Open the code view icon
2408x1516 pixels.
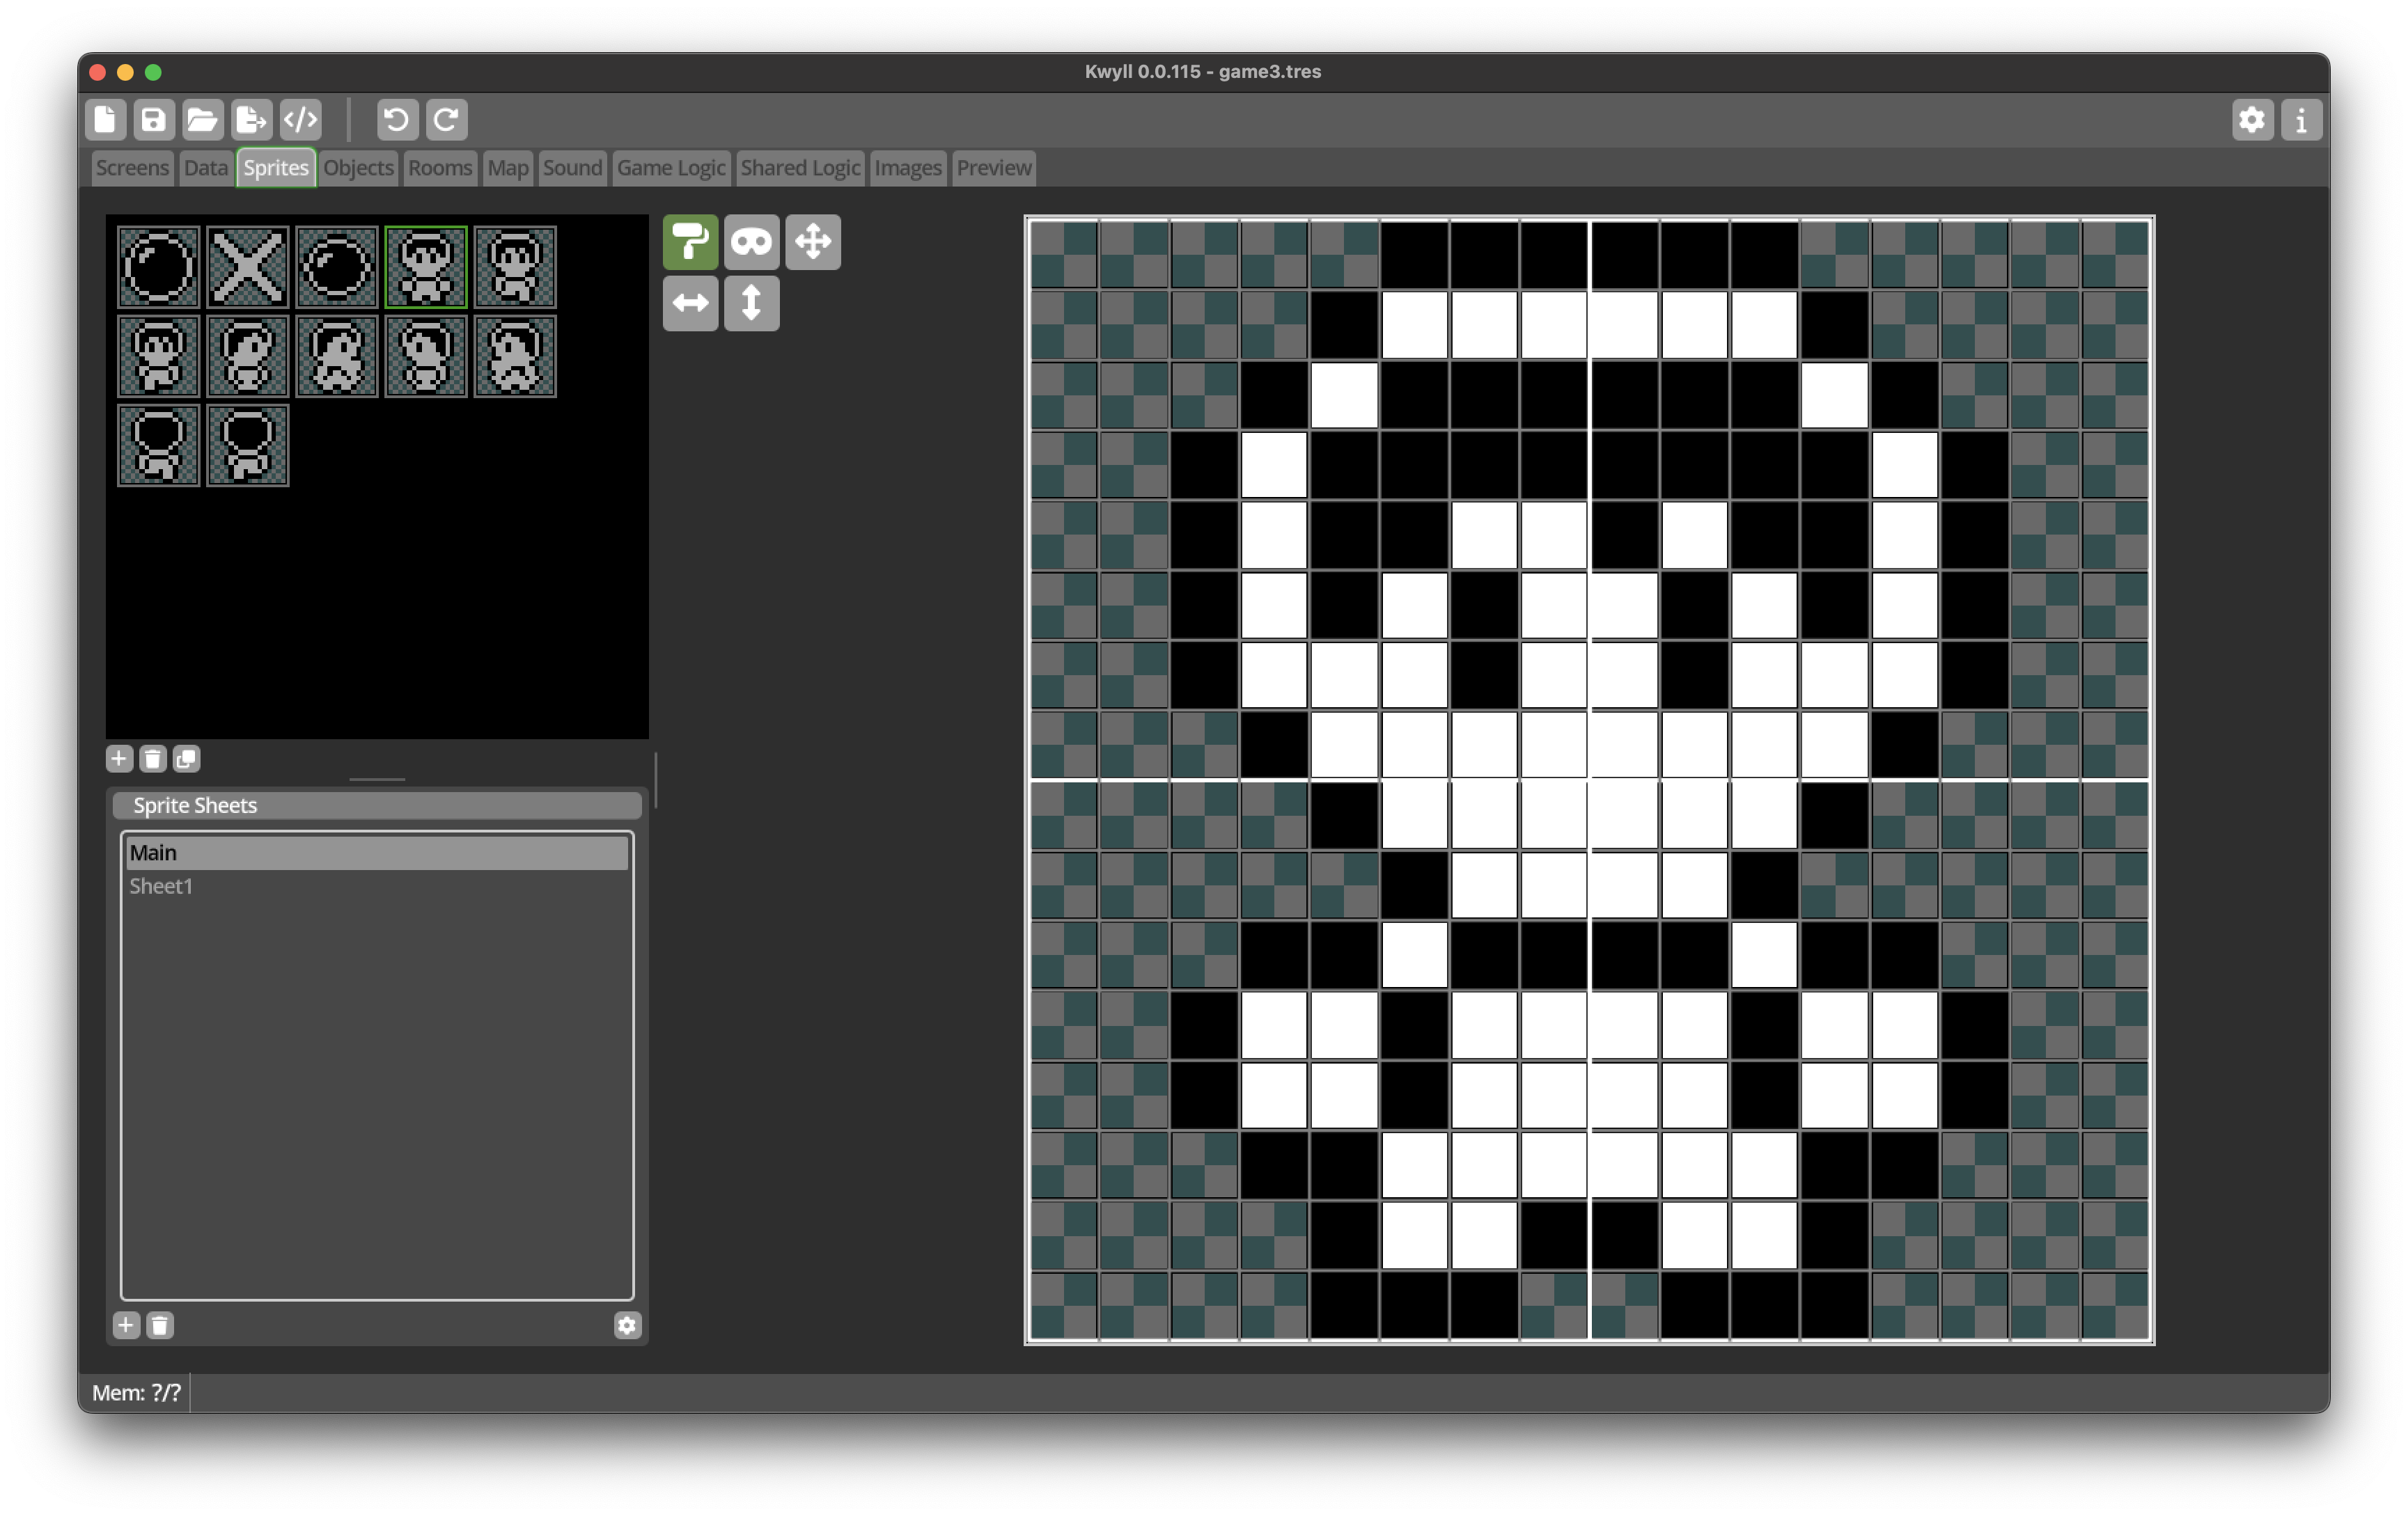(301, 120)
